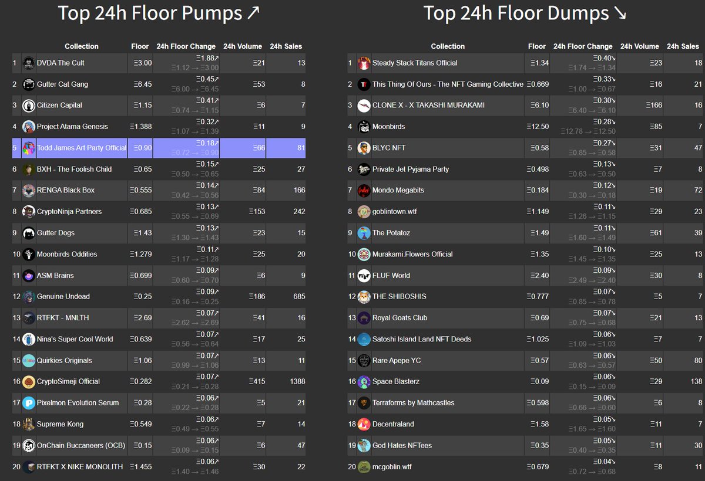Screen dimensions: 705x481
Task: Click Genuine Undead sales count 685
Action: [x=300, y=297]
